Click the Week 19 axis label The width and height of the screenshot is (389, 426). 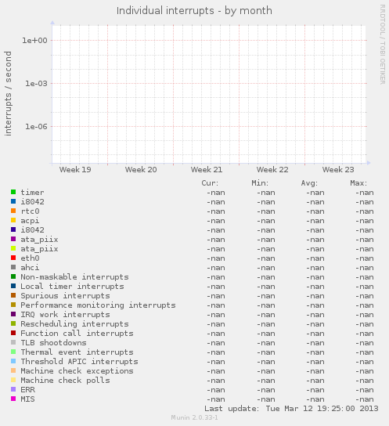click(x=75, y=170)
